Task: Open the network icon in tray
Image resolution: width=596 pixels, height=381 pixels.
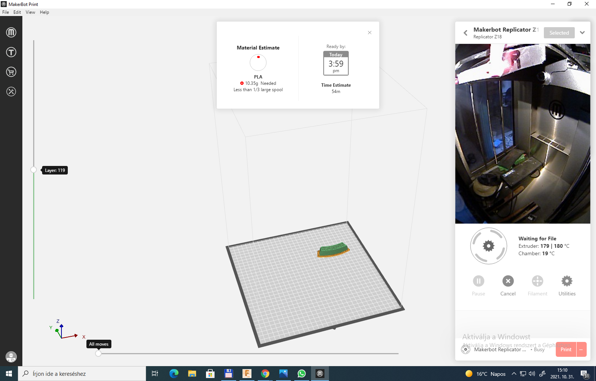Action: (523, 374)
